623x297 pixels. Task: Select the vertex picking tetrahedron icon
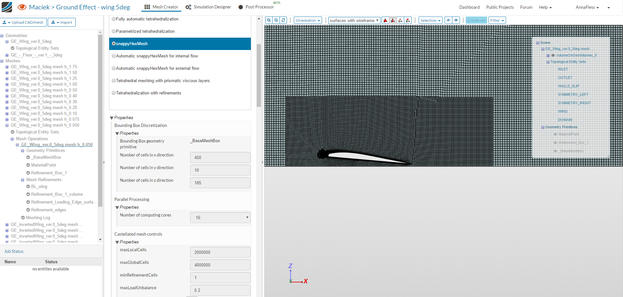[x=408, y=20]
